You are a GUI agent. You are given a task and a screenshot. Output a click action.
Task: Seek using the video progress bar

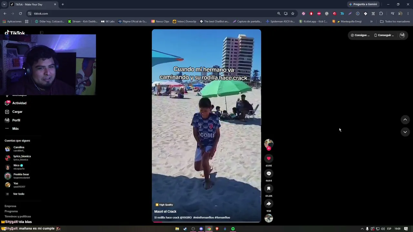pyautogui.click(x=206, y=222)
